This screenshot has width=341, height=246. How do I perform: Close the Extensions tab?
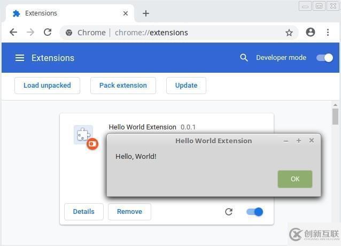point(126,13)
